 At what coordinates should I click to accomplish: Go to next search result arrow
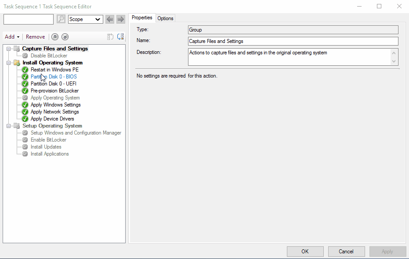tap(120, 19)
